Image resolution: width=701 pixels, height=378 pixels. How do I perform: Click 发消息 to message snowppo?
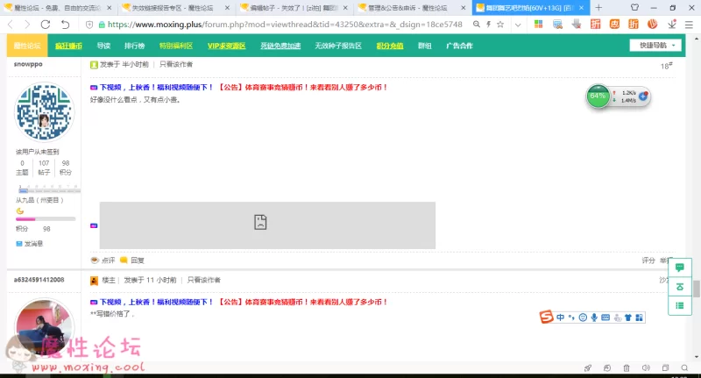click(33, 243)
